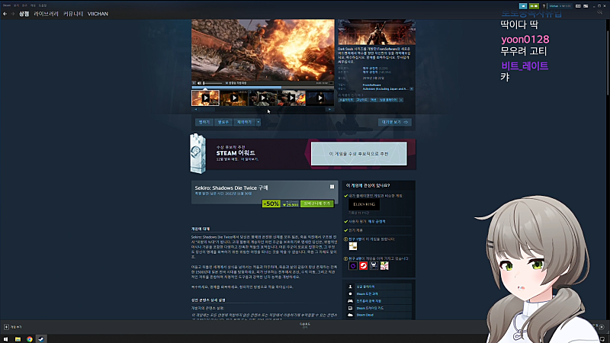610x343 pixels.
Task: Expand the dropdown arrow beside the ignore button
Action: [258, 122]
